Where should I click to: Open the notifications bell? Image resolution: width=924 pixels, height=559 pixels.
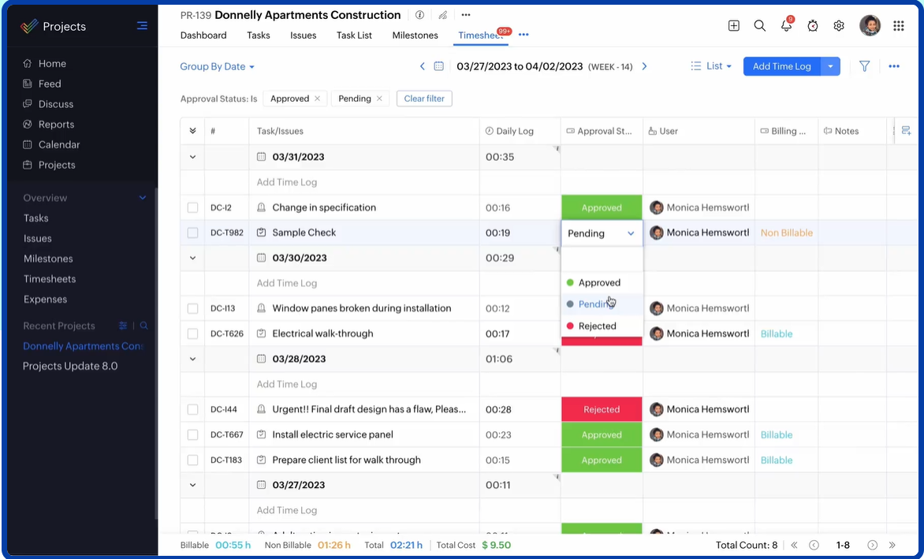tap(786, 26)
